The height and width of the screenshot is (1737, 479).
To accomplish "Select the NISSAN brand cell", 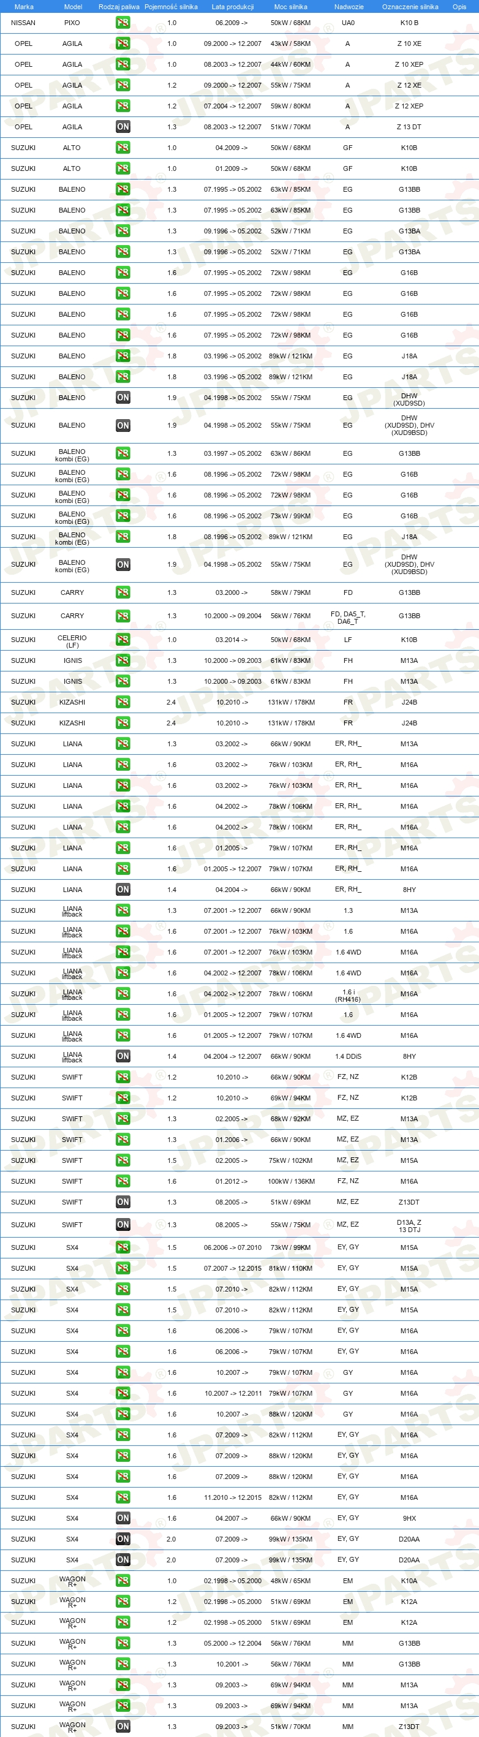I will point(23,23).
